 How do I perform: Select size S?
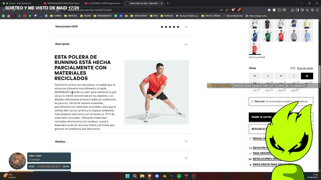coord(268,76)
